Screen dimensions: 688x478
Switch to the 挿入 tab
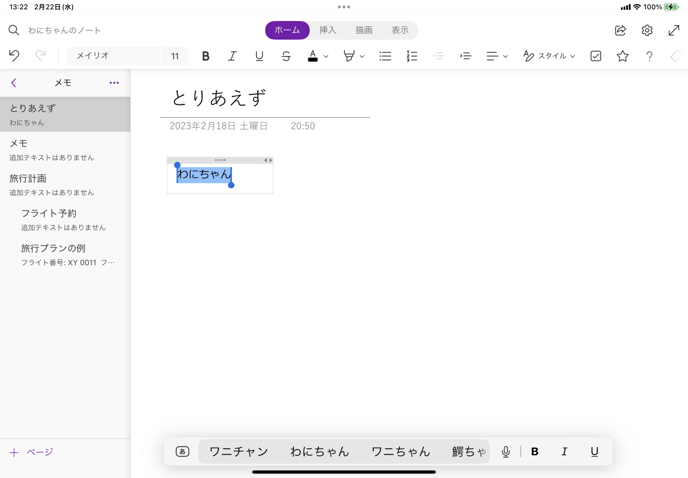click(x=328, y=30)
